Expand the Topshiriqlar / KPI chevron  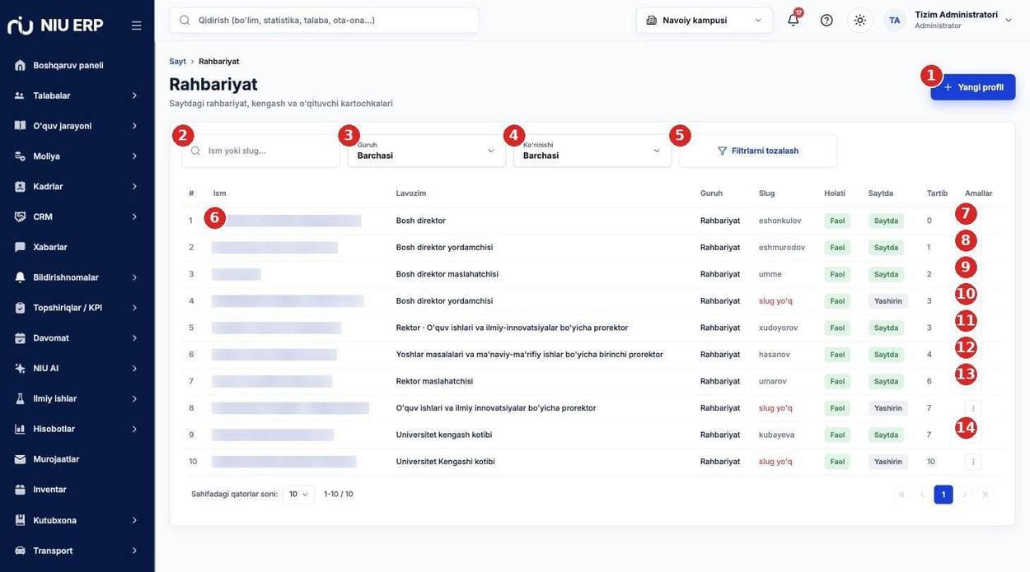[x=134, y=308]
